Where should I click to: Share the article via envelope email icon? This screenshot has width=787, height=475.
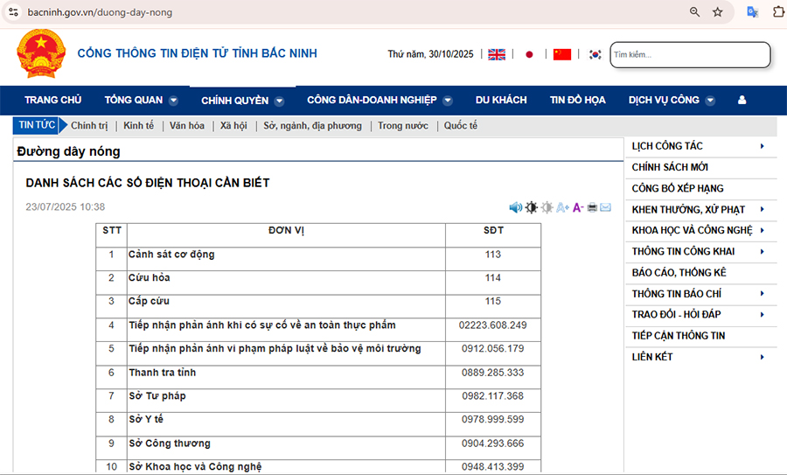[605, 207]
